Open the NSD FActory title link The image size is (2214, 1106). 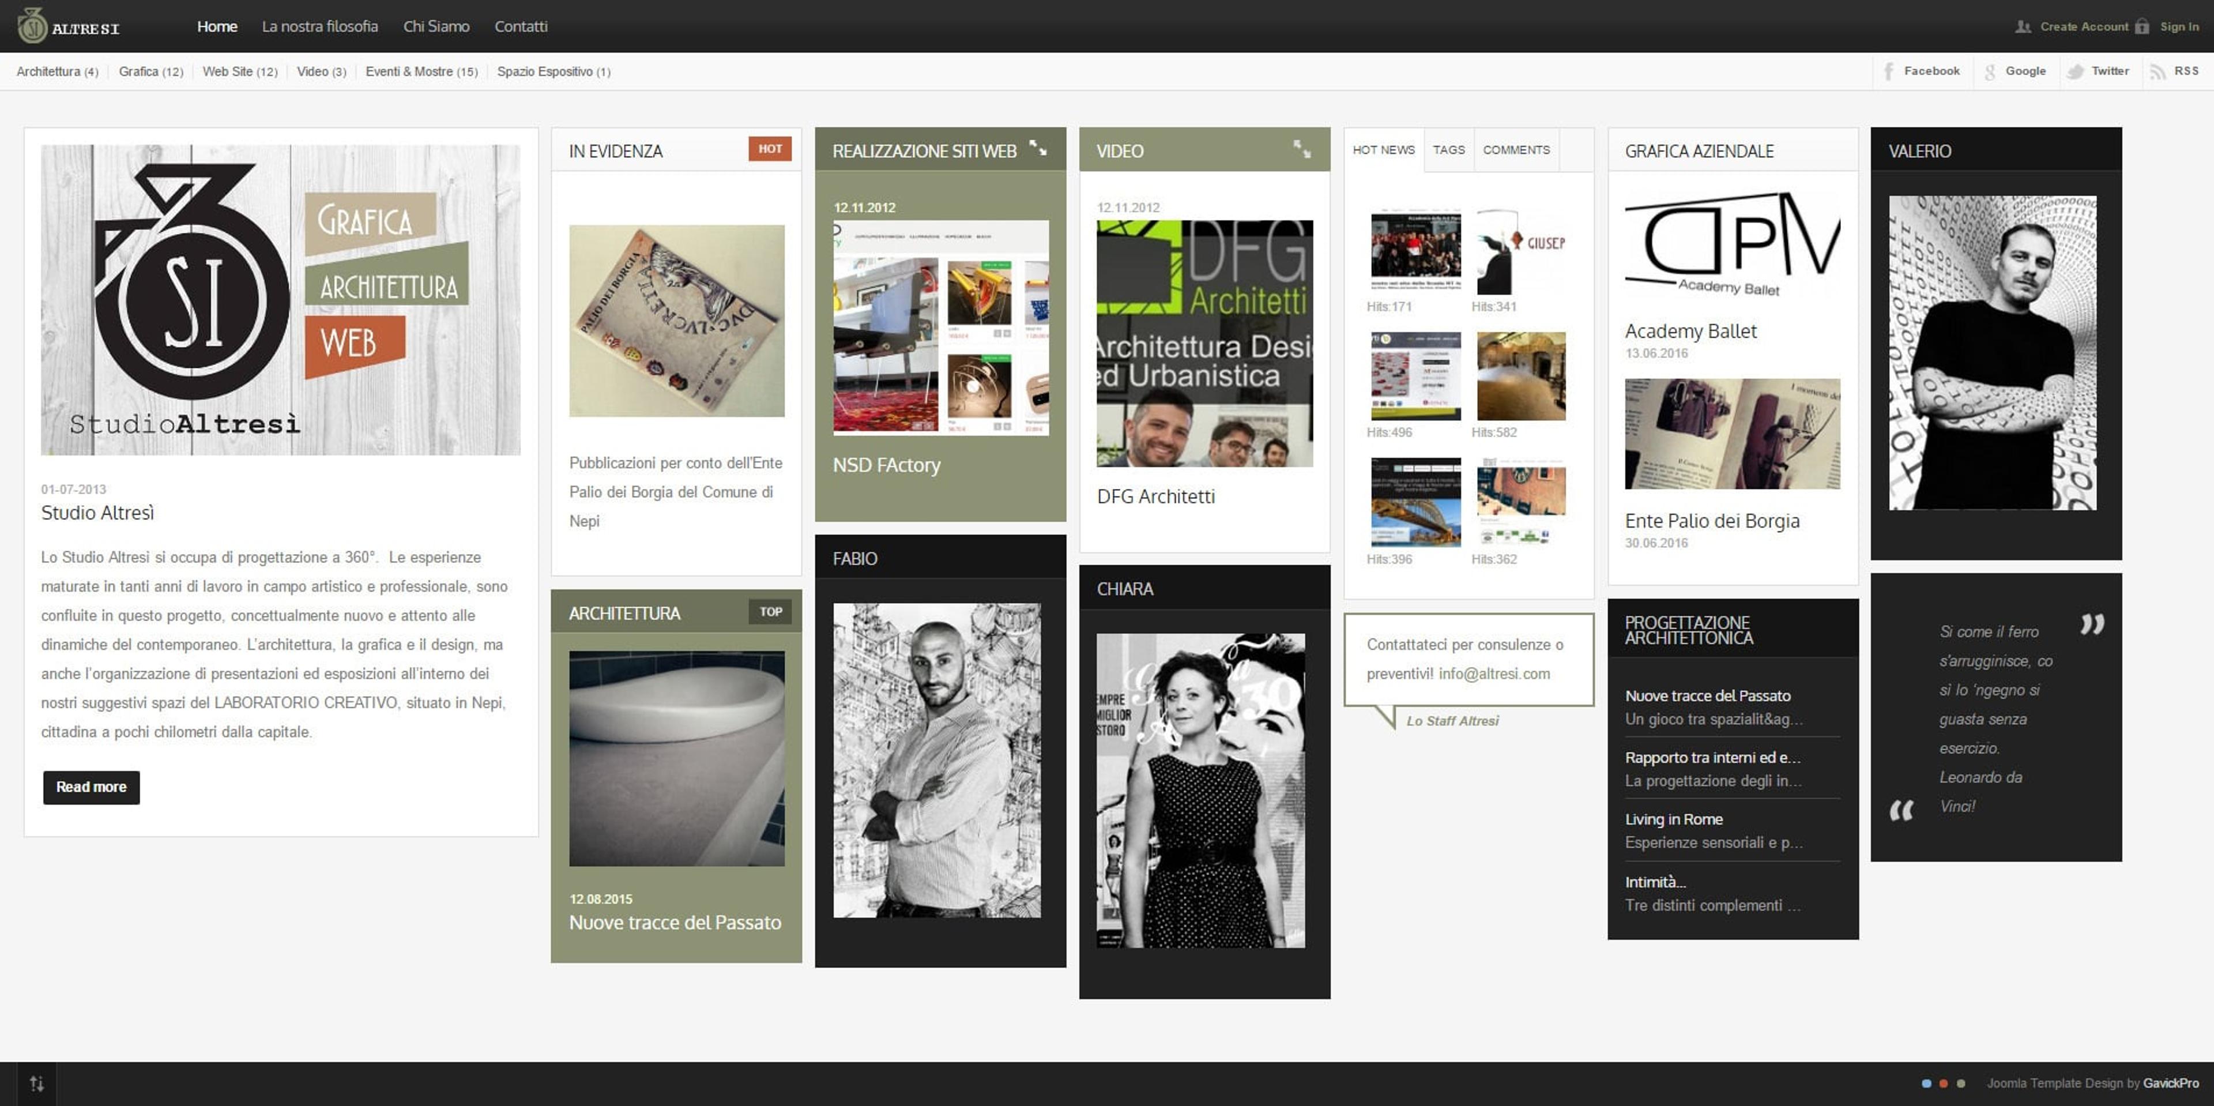[886, 465]
